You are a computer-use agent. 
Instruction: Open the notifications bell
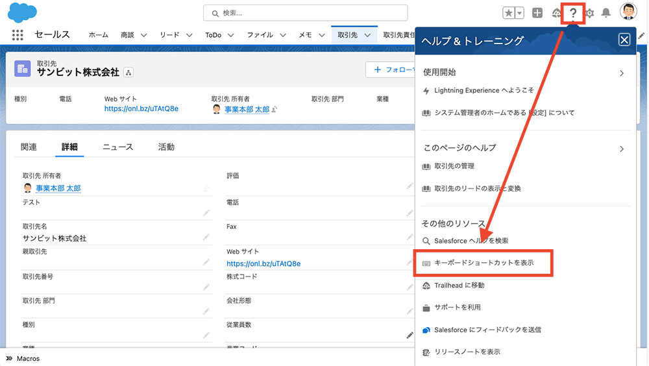click(x=606, y=13)
